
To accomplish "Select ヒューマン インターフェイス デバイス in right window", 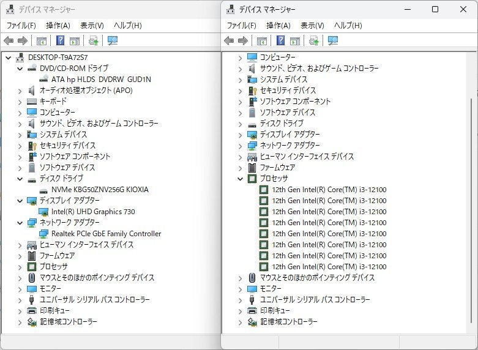I will (307, 157).
